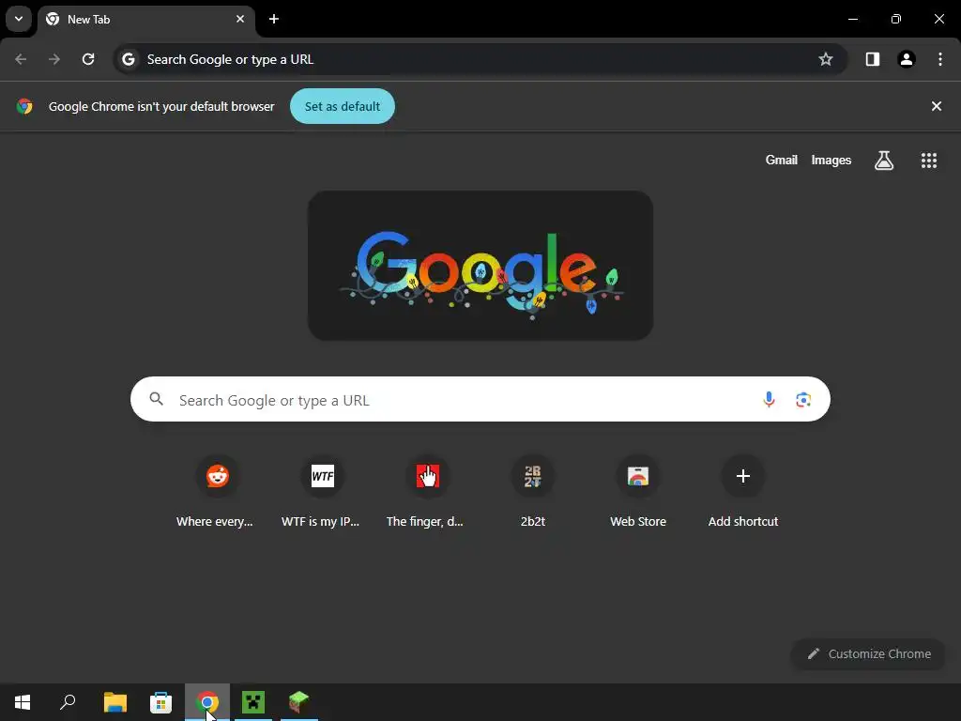Open File Explorer from taskbar

(x=115, y=702)
